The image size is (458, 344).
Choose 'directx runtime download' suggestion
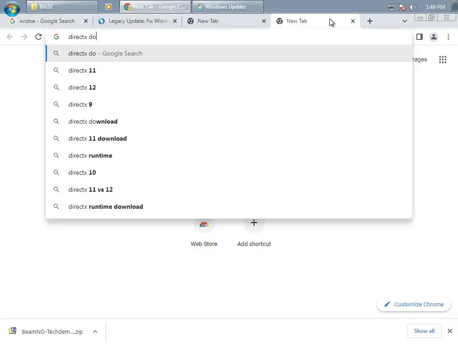pyautogui.click(x=229, y=206)
